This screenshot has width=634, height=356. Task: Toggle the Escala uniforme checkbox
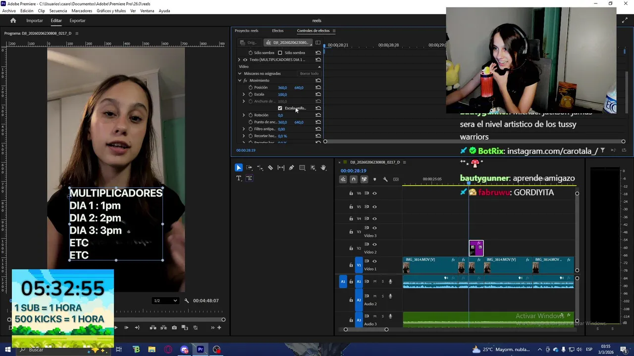pos(280,108)
